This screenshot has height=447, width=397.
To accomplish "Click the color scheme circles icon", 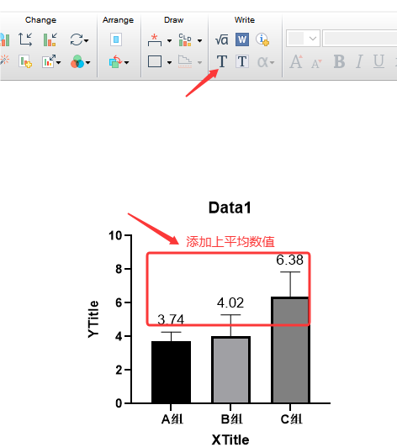I will [77, 61].
